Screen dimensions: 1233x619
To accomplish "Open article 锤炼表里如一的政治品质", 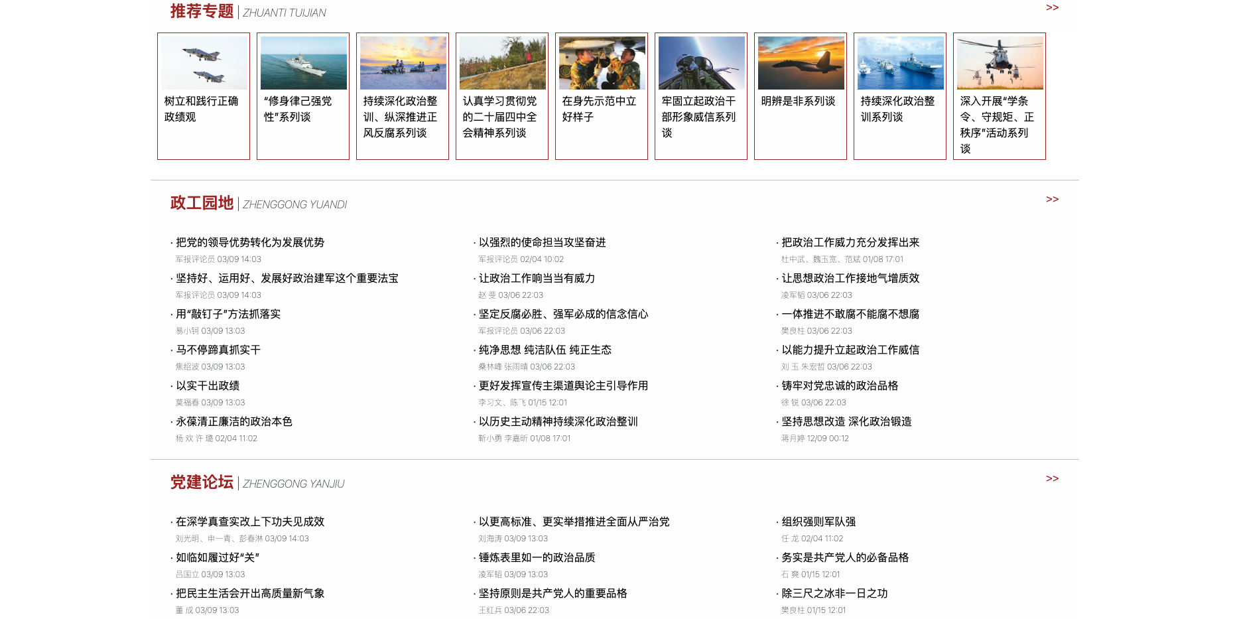I will point(537,558).
